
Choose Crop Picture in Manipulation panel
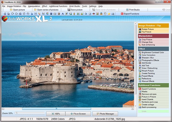click(x=147, y=39)
